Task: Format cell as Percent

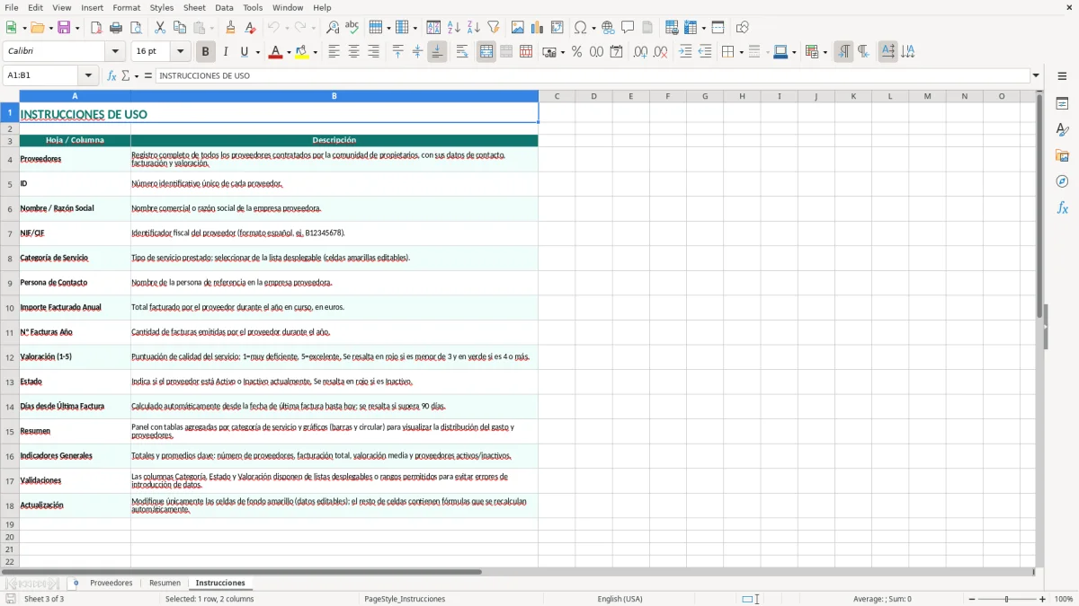Action: pyautogui.click(x=577, y=52)
